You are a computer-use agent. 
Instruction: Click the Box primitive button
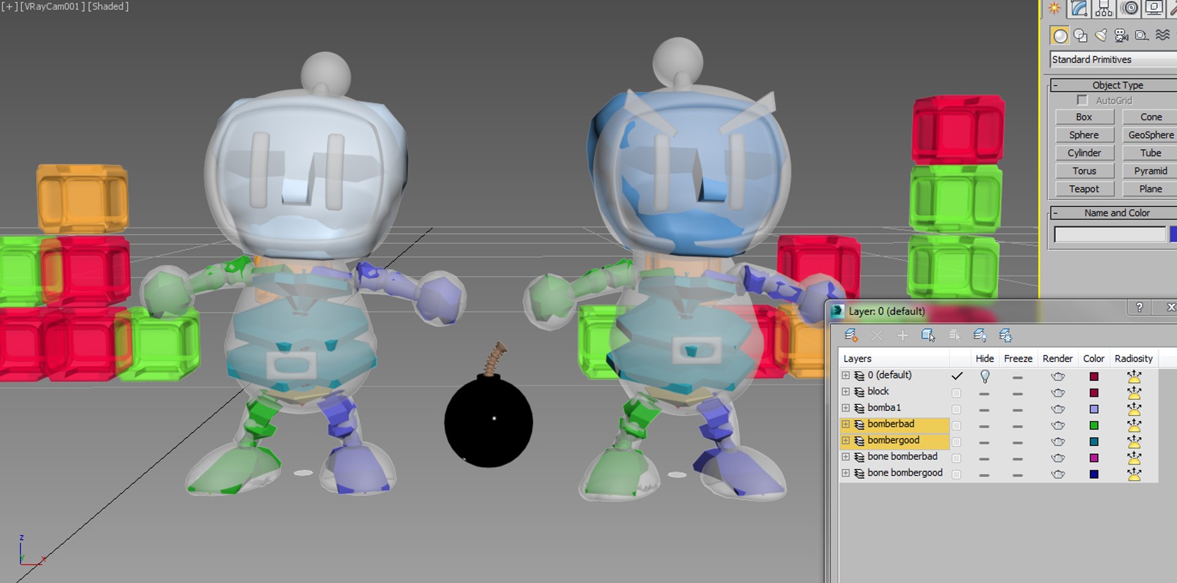(1084, 117)
